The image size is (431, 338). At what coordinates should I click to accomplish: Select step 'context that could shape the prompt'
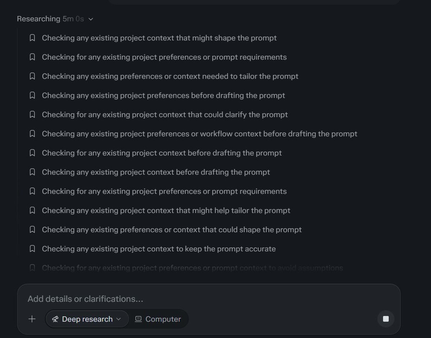172,230
